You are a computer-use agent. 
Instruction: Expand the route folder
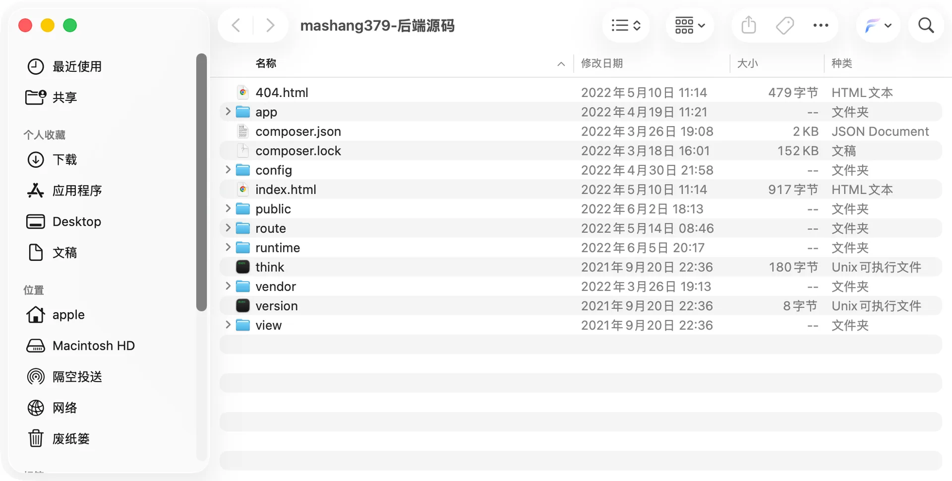click(x=228, y=228)
